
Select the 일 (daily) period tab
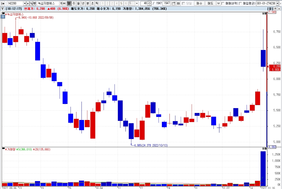(69, 3)
